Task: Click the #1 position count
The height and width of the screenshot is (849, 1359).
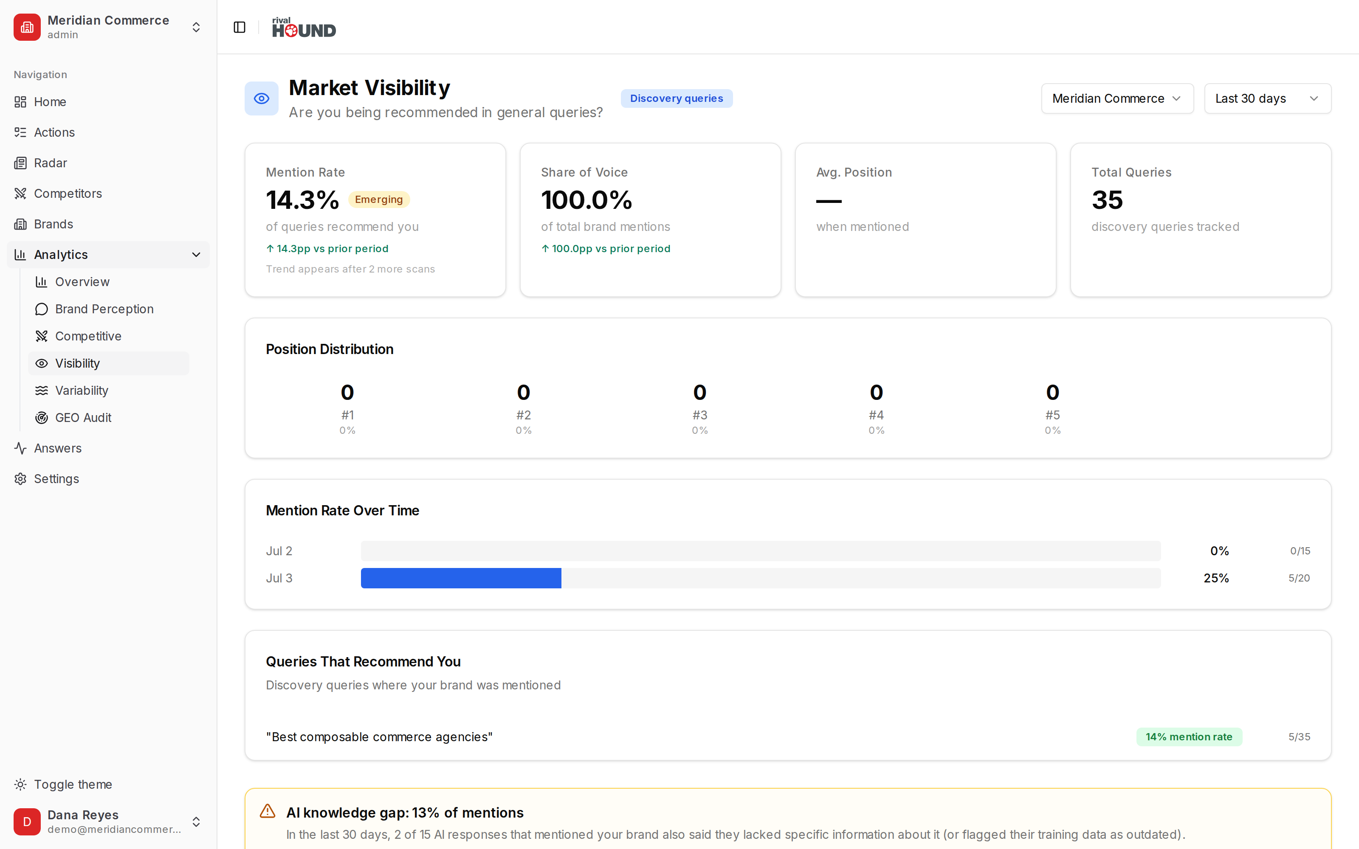Action: 347,393
